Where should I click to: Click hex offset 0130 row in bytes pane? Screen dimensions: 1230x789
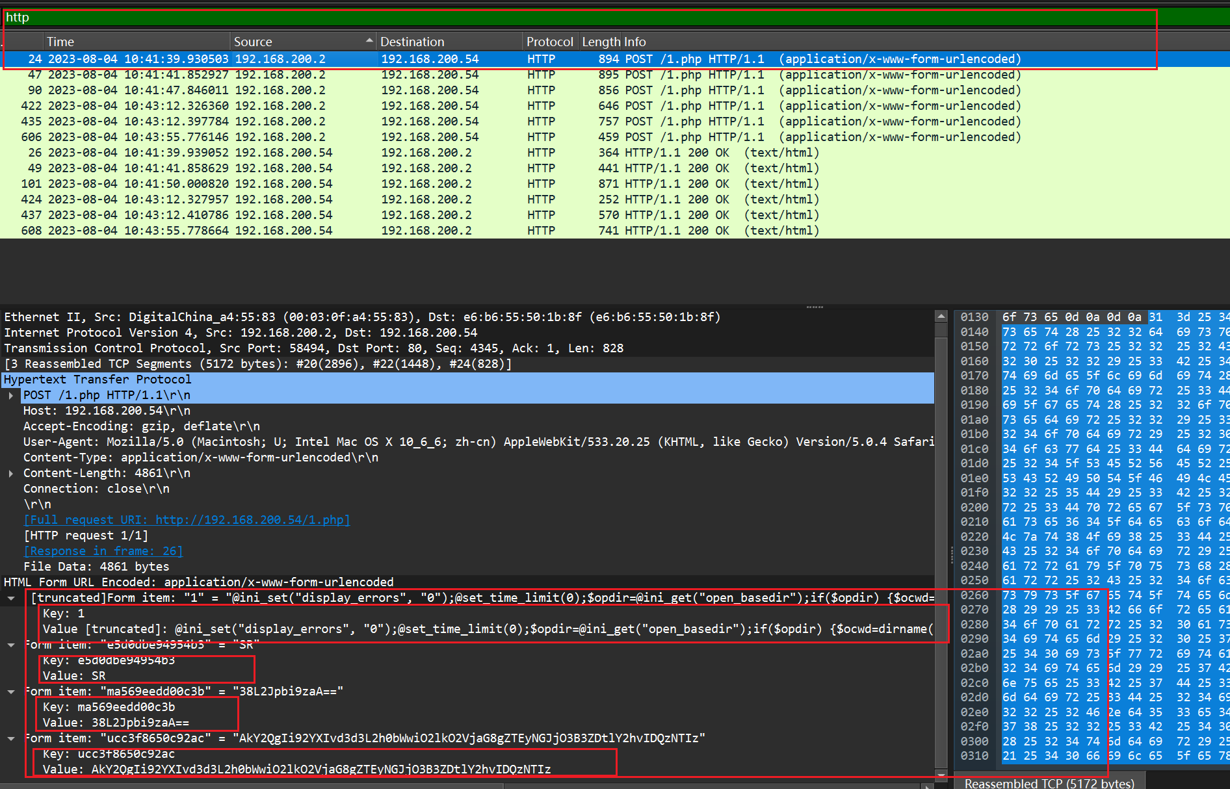[x=1095, y=317]
